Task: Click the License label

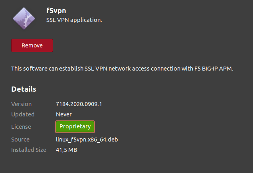Action: click(21, 127)
